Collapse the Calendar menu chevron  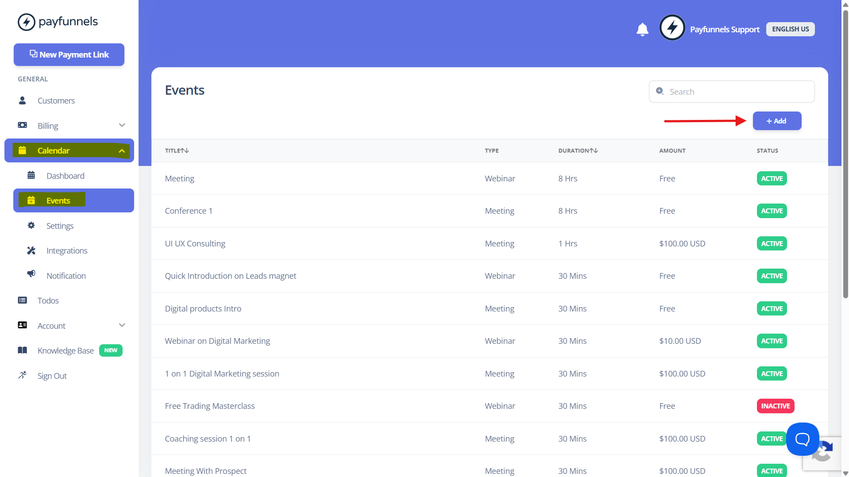point(122,151)
